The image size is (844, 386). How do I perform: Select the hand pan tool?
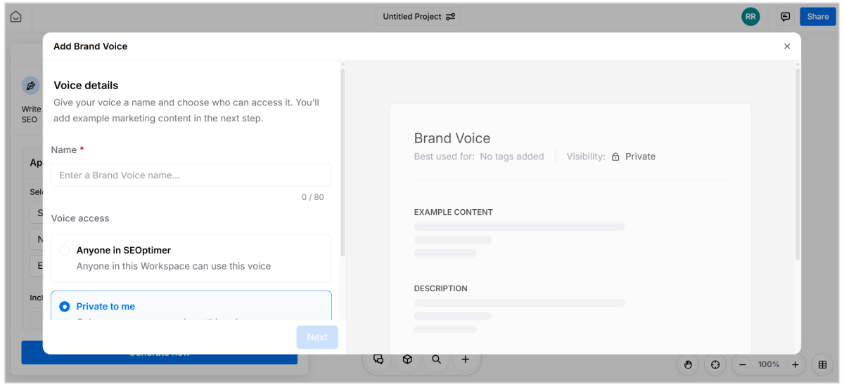(x=688, y=364)
